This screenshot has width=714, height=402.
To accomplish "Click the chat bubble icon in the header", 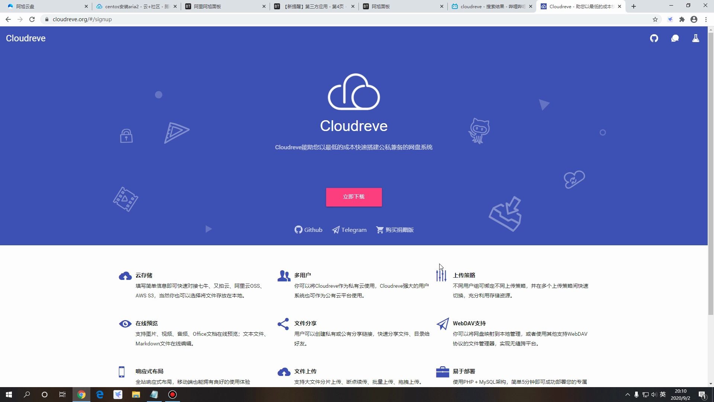I will (675, 38).
